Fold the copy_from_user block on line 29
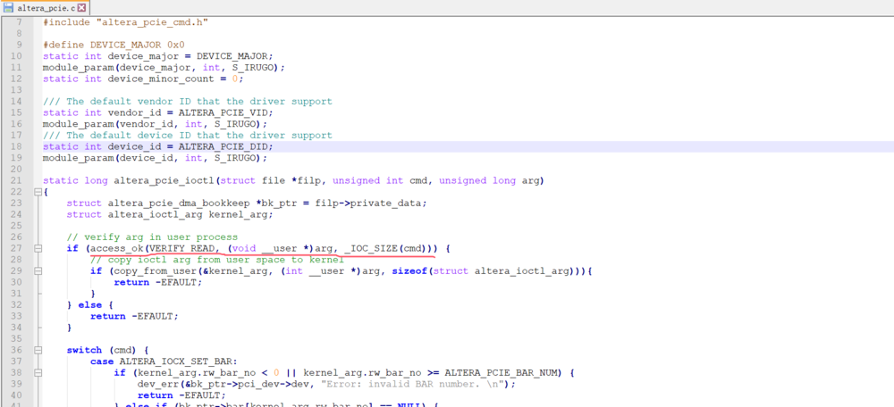 pyautogui.click(x=38, y=271)
